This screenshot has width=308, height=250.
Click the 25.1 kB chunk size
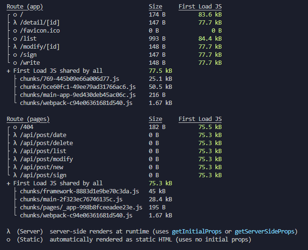click(161, 79)
